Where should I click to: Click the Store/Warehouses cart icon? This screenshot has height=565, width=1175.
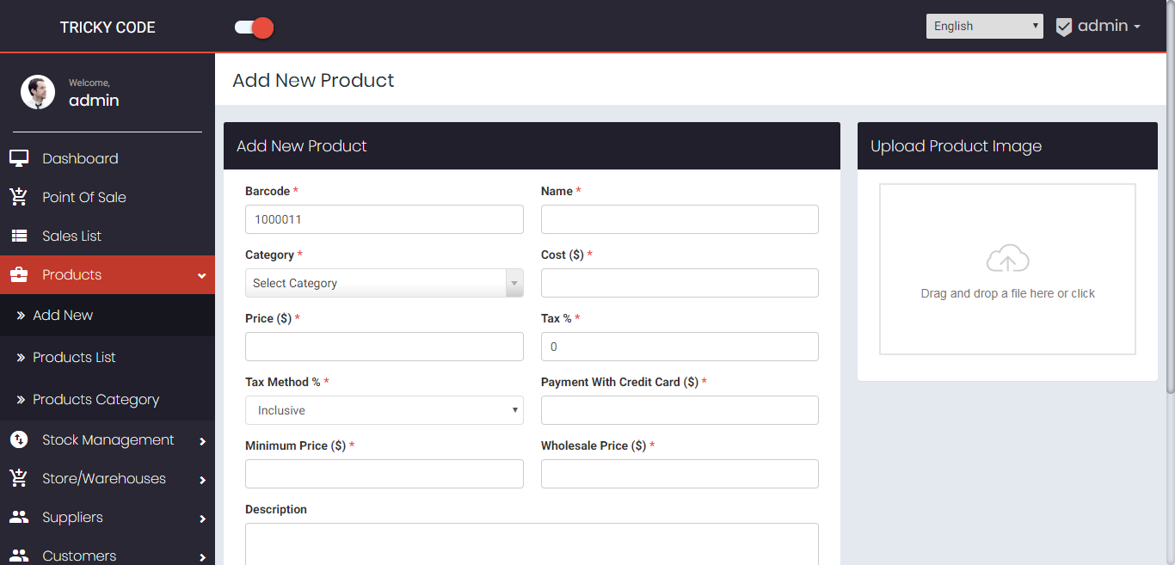(x=19, y=478)
